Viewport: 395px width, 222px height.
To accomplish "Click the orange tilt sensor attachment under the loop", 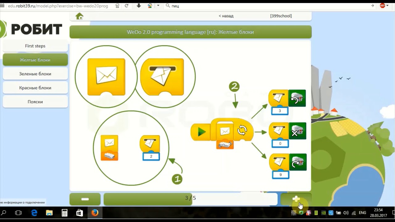I will point(225,144).
